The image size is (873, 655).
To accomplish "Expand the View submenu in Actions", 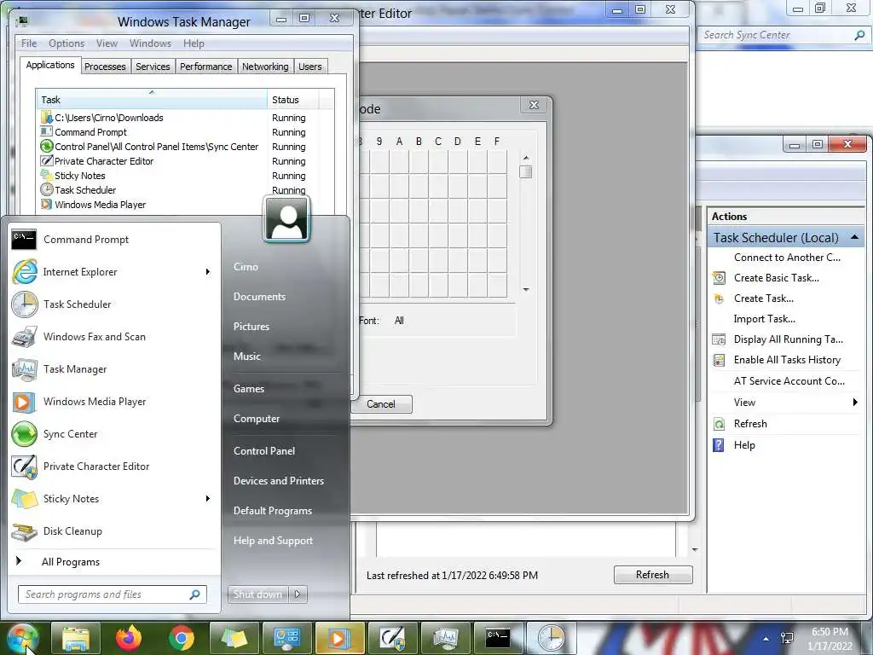I will [x=855, y=403].
